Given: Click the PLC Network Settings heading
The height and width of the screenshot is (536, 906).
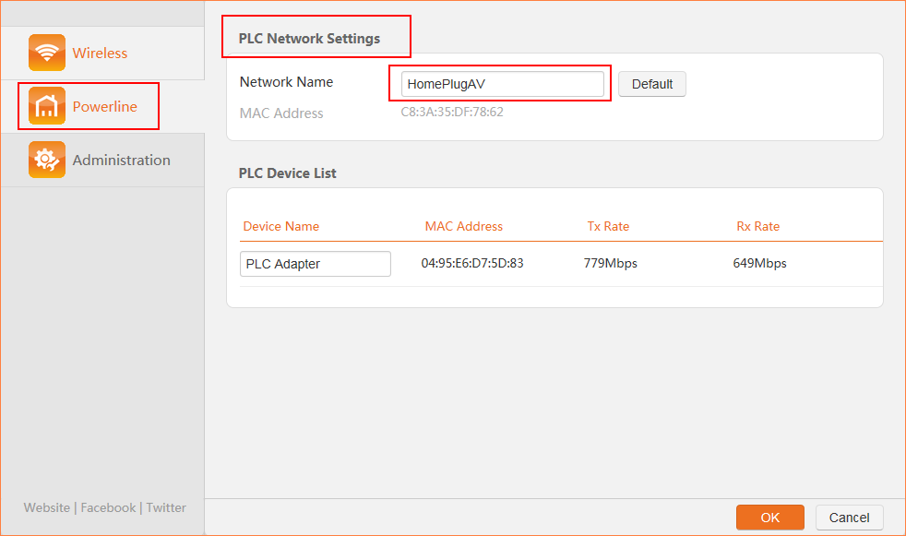Looking at the screenshot, I should tap(309, 39).
